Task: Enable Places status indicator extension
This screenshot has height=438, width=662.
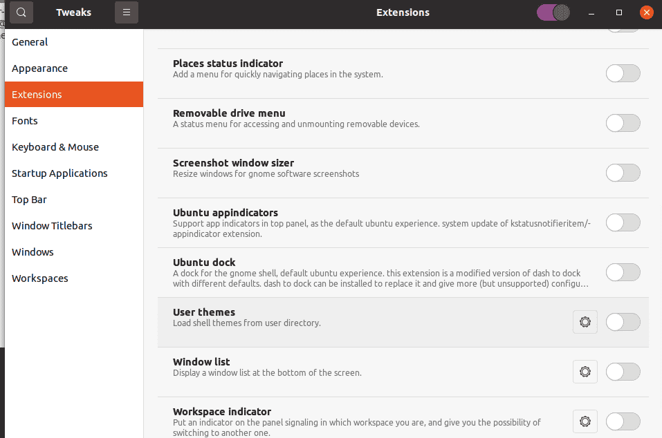Action: point(623,73)
